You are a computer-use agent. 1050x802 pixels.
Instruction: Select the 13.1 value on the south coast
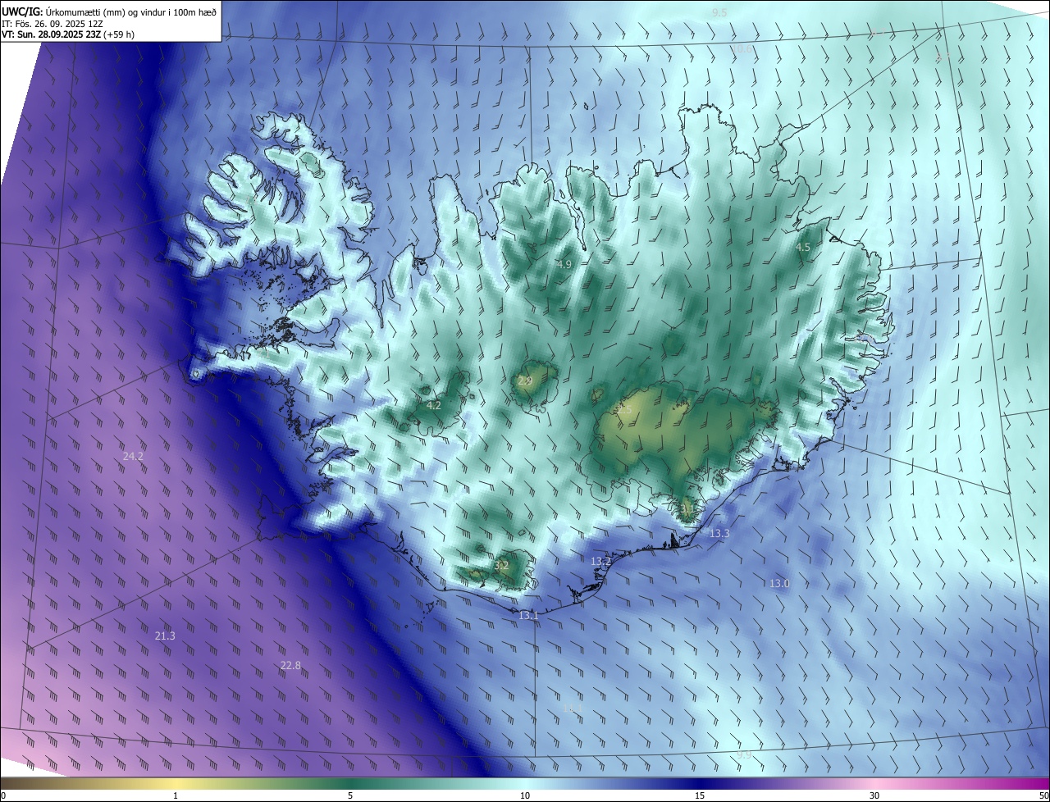coord(528,615)
